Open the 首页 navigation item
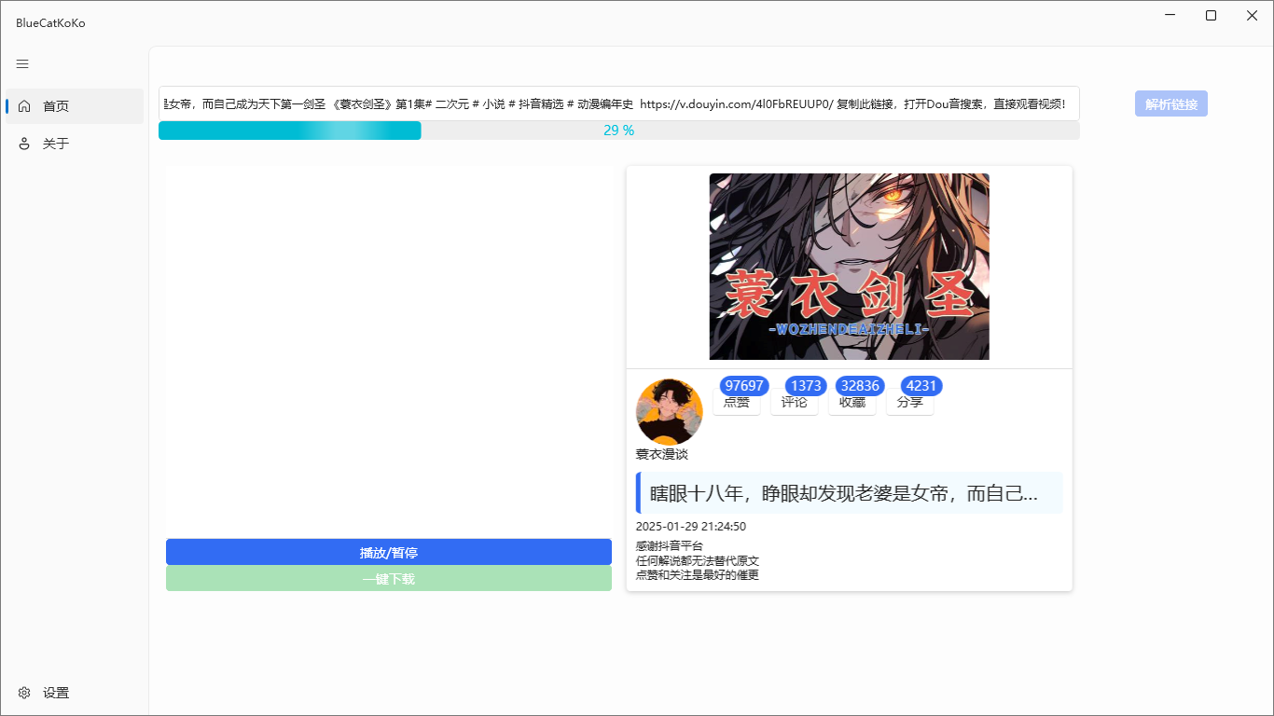The image size is (1274, 716). pos(75,106)
